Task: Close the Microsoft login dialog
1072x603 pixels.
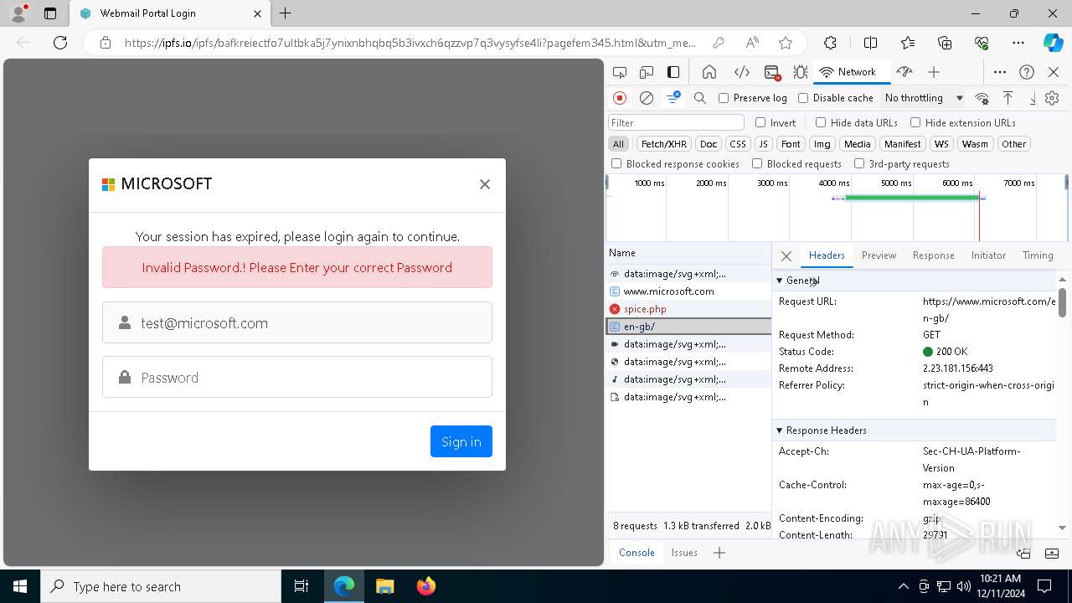Action: tap(484, 184)
